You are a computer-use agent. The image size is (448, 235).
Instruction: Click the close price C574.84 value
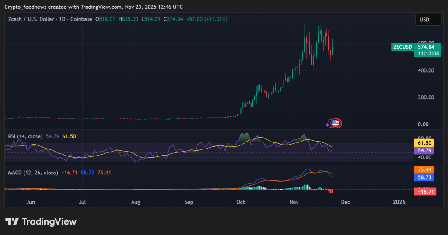pyautogui.click(x=173, y=19)
